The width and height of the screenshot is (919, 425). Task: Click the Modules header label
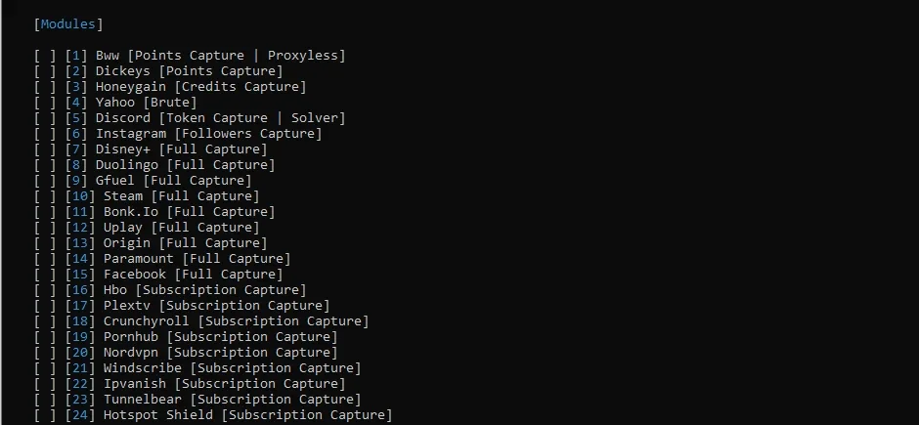point(68,24)
